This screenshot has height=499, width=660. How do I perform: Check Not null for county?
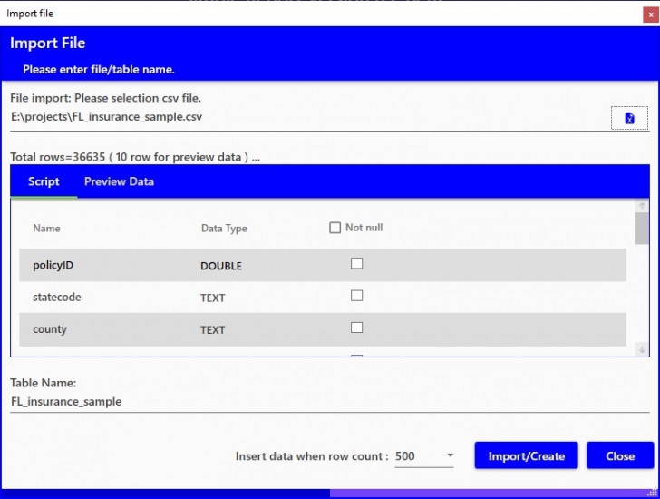tap(356, 328)
